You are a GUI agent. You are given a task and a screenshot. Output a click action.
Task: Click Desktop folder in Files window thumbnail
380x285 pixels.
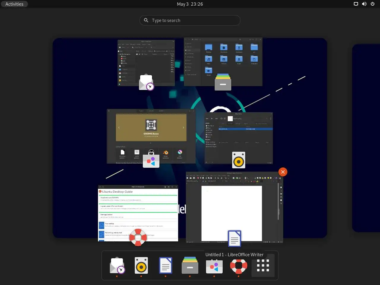209,48
